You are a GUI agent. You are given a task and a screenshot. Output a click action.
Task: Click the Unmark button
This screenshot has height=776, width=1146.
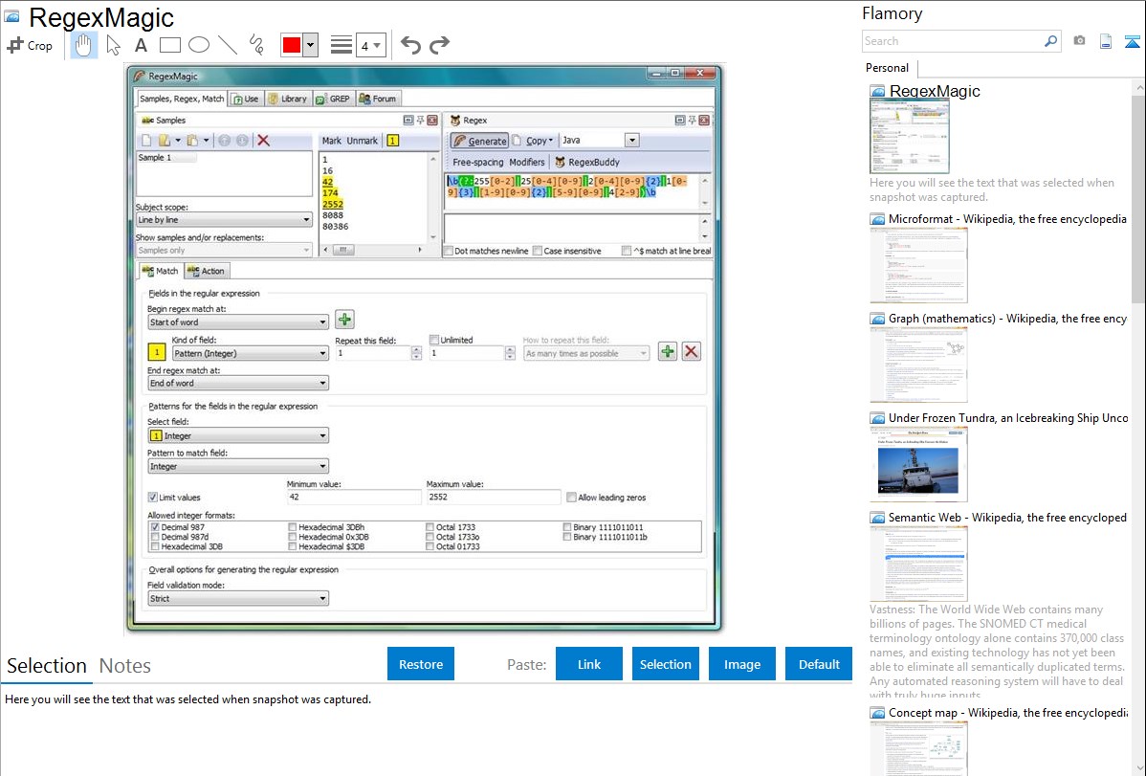[x=362, y=141]
